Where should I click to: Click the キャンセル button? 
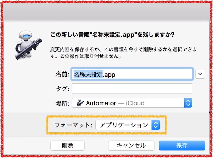point(131,145)
